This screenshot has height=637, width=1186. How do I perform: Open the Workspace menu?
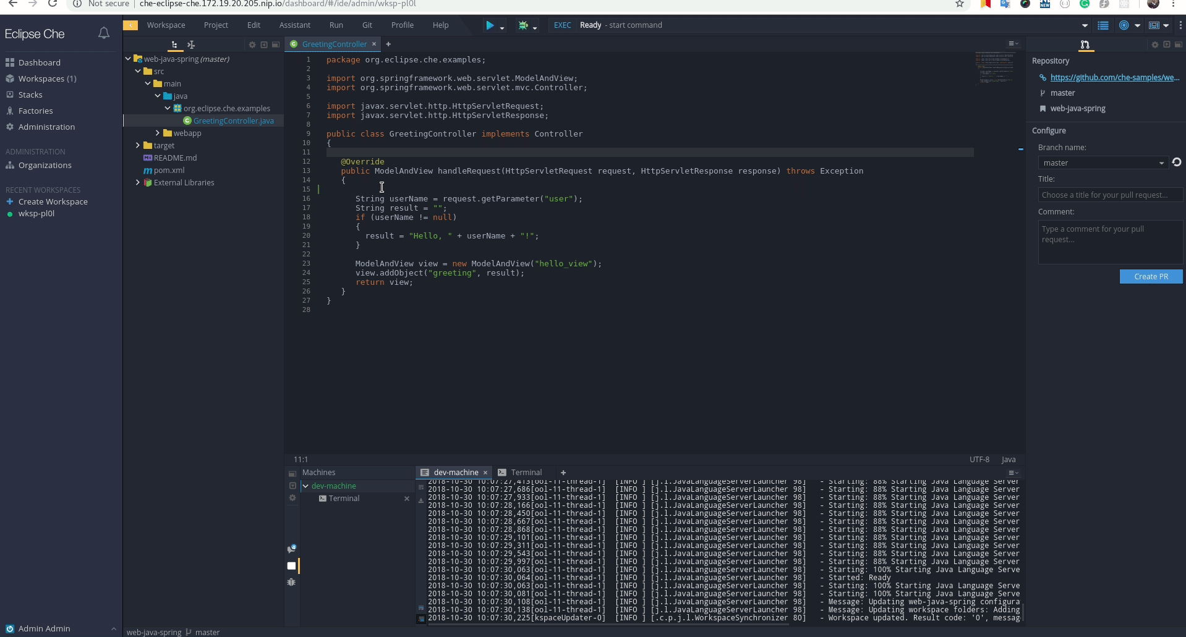pos(166,25)
